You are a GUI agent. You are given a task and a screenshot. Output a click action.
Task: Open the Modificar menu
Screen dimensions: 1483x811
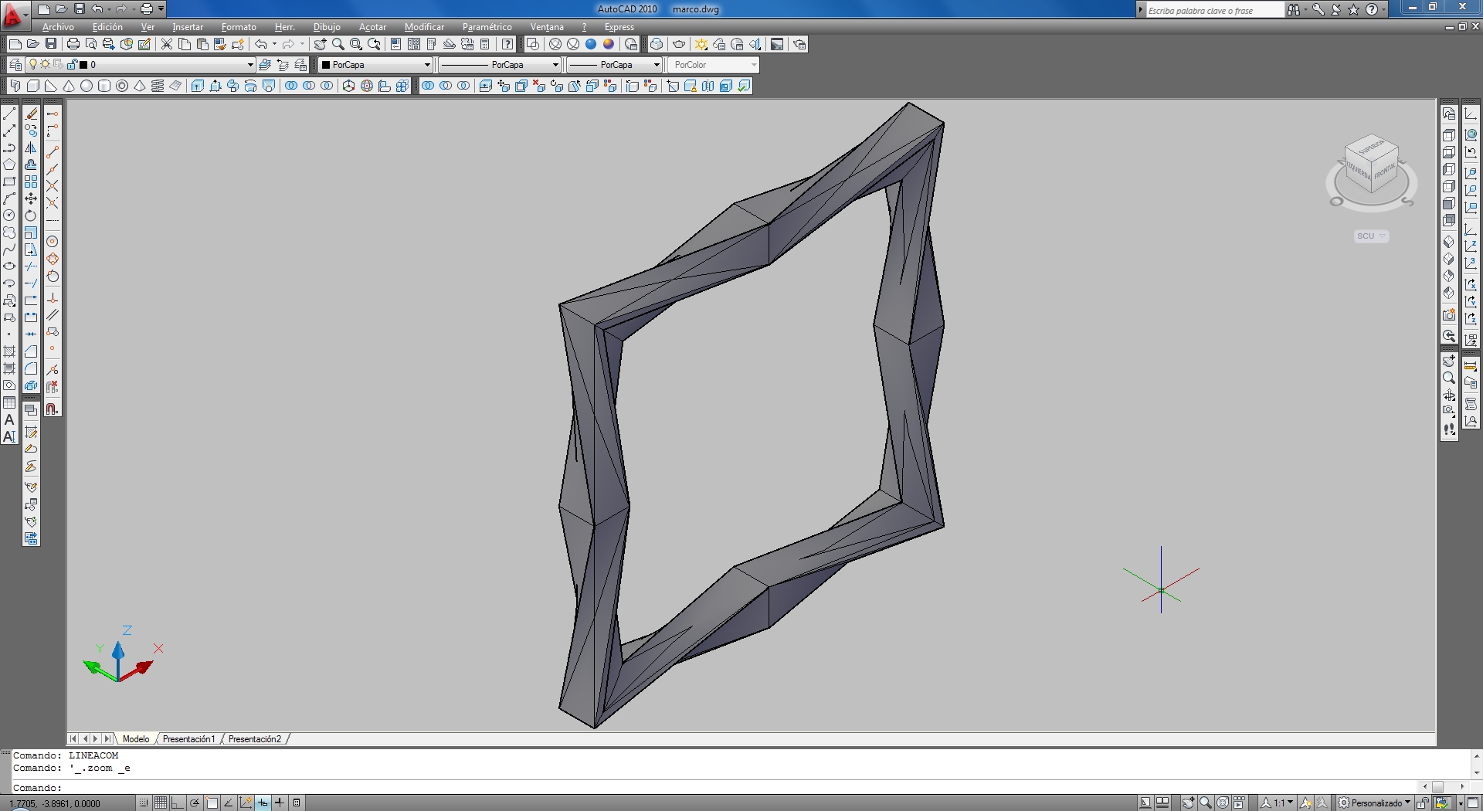[424, 27]
